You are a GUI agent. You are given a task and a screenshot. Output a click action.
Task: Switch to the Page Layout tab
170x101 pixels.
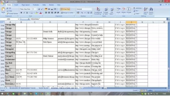[x=25, y=5]
